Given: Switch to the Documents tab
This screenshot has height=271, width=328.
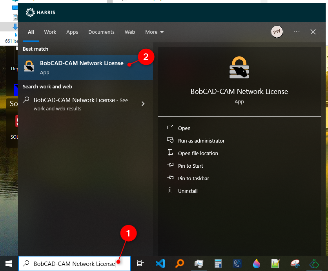Looking at the screenshot, I should pyautogui.click(x=101, y=32).
